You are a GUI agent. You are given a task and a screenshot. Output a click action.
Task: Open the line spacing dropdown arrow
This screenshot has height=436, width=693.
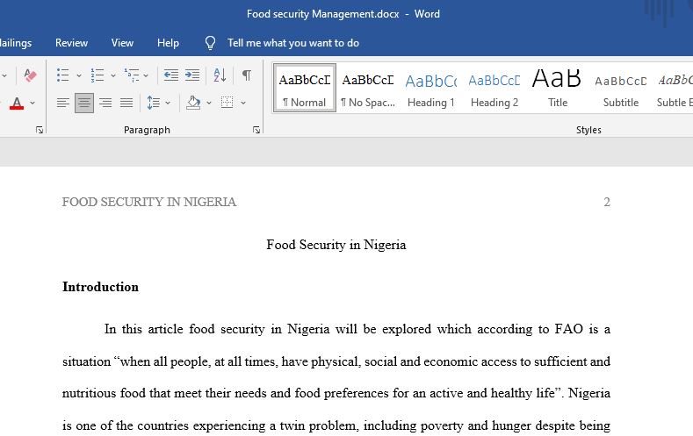(168, 104)
